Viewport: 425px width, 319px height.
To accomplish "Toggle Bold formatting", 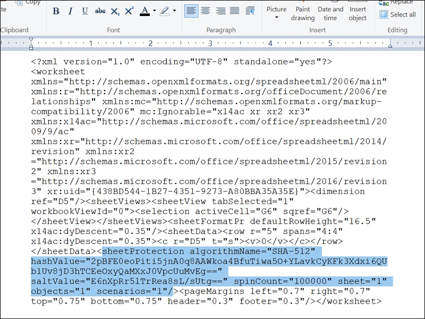I will [56, 11].
